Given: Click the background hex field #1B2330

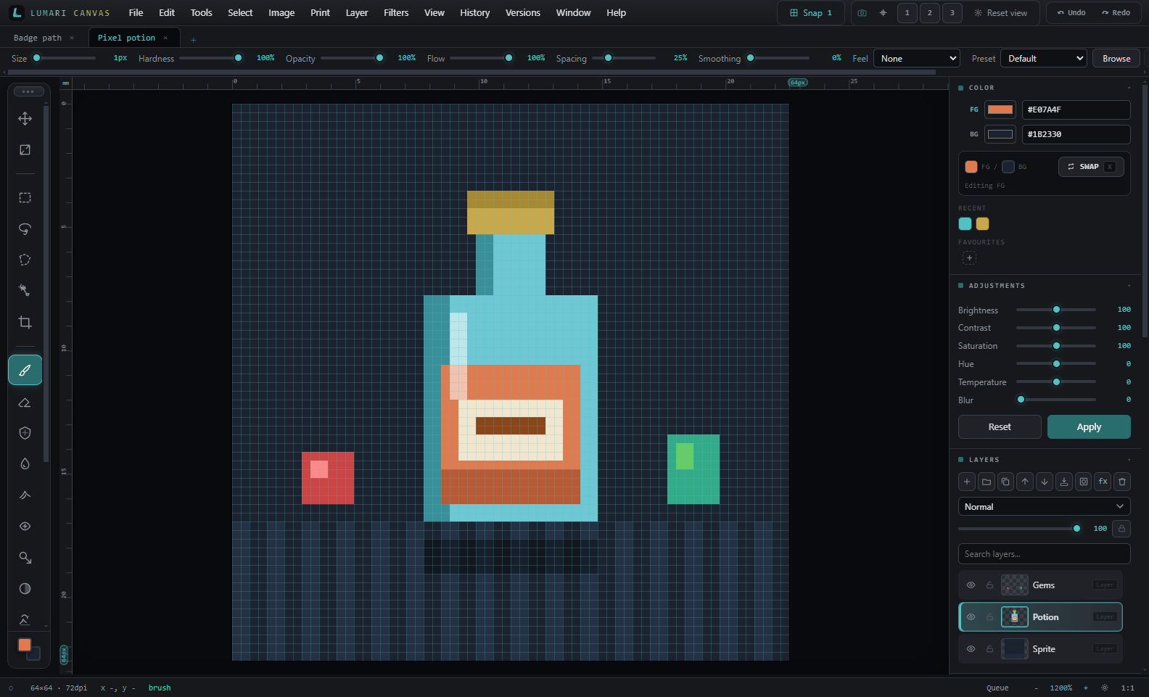Looking at the screenshot, I should coord(1076,134).
